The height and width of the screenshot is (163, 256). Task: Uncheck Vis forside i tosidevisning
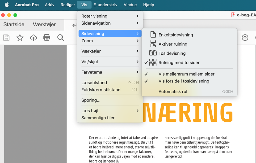pyautogui.click(x=184, y=81)
